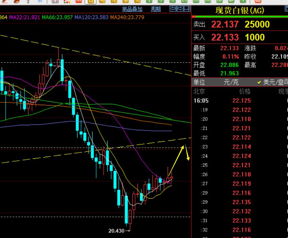The width and height of the screenshot is (288, 238).
Task: Select the tick row priced 22.135
Action: tap(240, 202)
